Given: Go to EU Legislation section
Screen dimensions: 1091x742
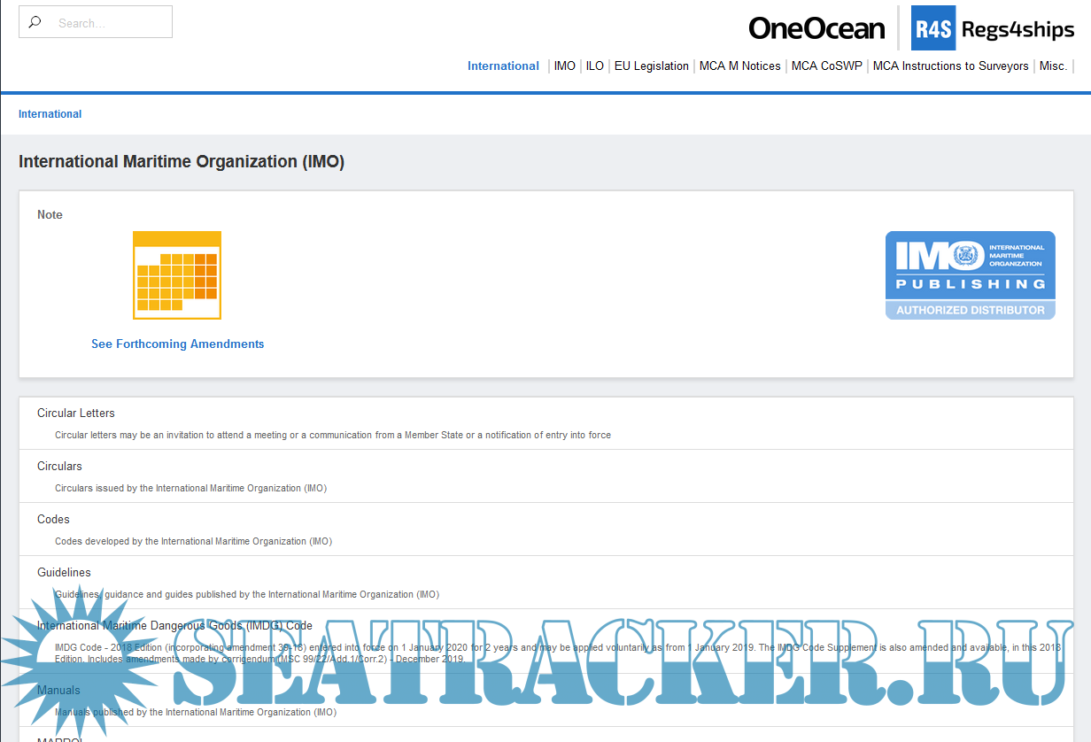Looking at the screenshot, I should [651, 66].
